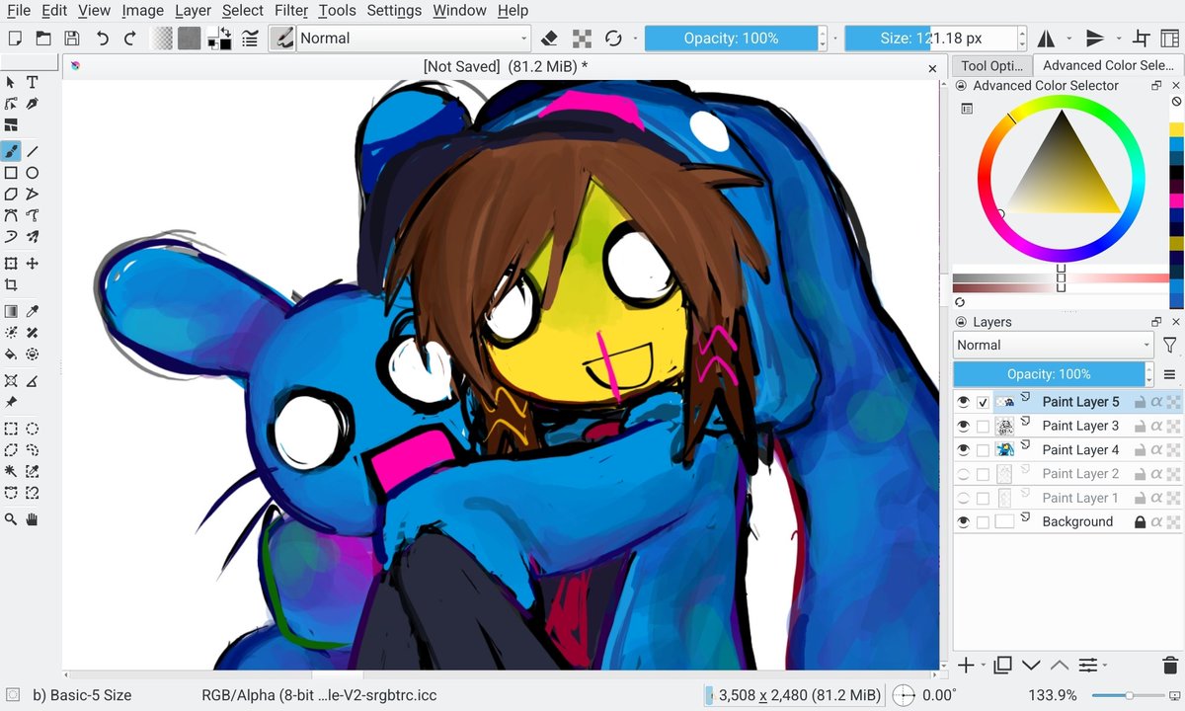Hide Paint Layer 5 via eye icon

tap(963, 402)
